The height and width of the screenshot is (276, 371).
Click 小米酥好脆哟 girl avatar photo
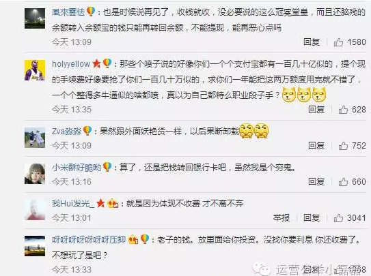pyautogui.click(x=35, y=174)
